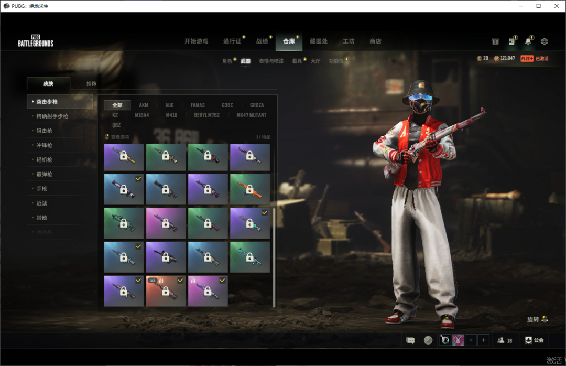566x366 pixels.
Task: Filter skins by K2
Action: pyautogui.click(x=115, y=115)
